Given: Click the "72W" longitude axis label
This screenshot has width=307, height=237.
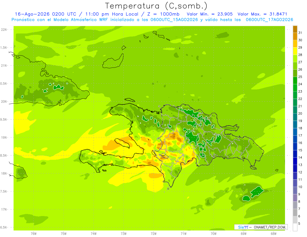Looking at the screenshot, I should click(153, 234).
